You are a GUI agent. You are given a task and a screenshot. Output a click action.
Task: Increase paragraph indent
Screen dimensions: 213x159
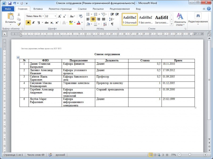[x=117, y=14]
